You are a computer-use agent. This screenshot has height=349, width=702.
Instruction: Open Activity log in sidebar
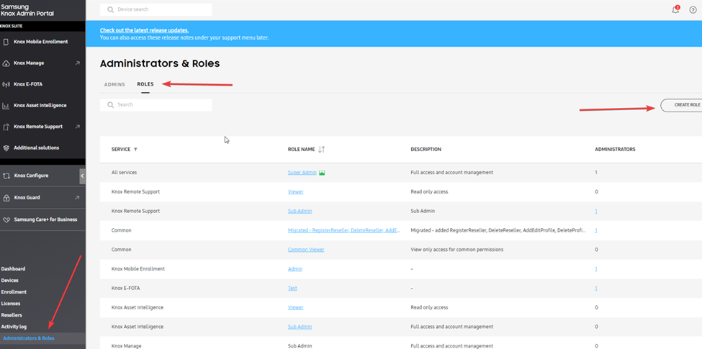pyautogui.click(x=14, y=327)
